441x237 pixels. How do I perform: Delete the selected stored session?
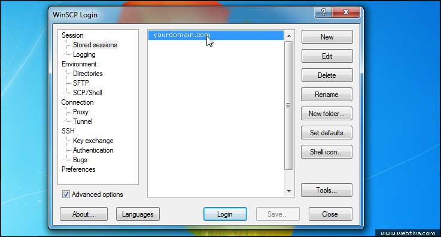(327, 75)
